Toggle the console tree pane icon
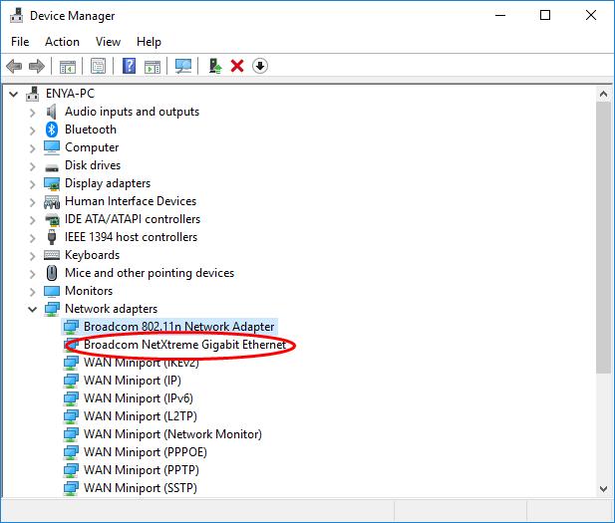 click(68, 66)
